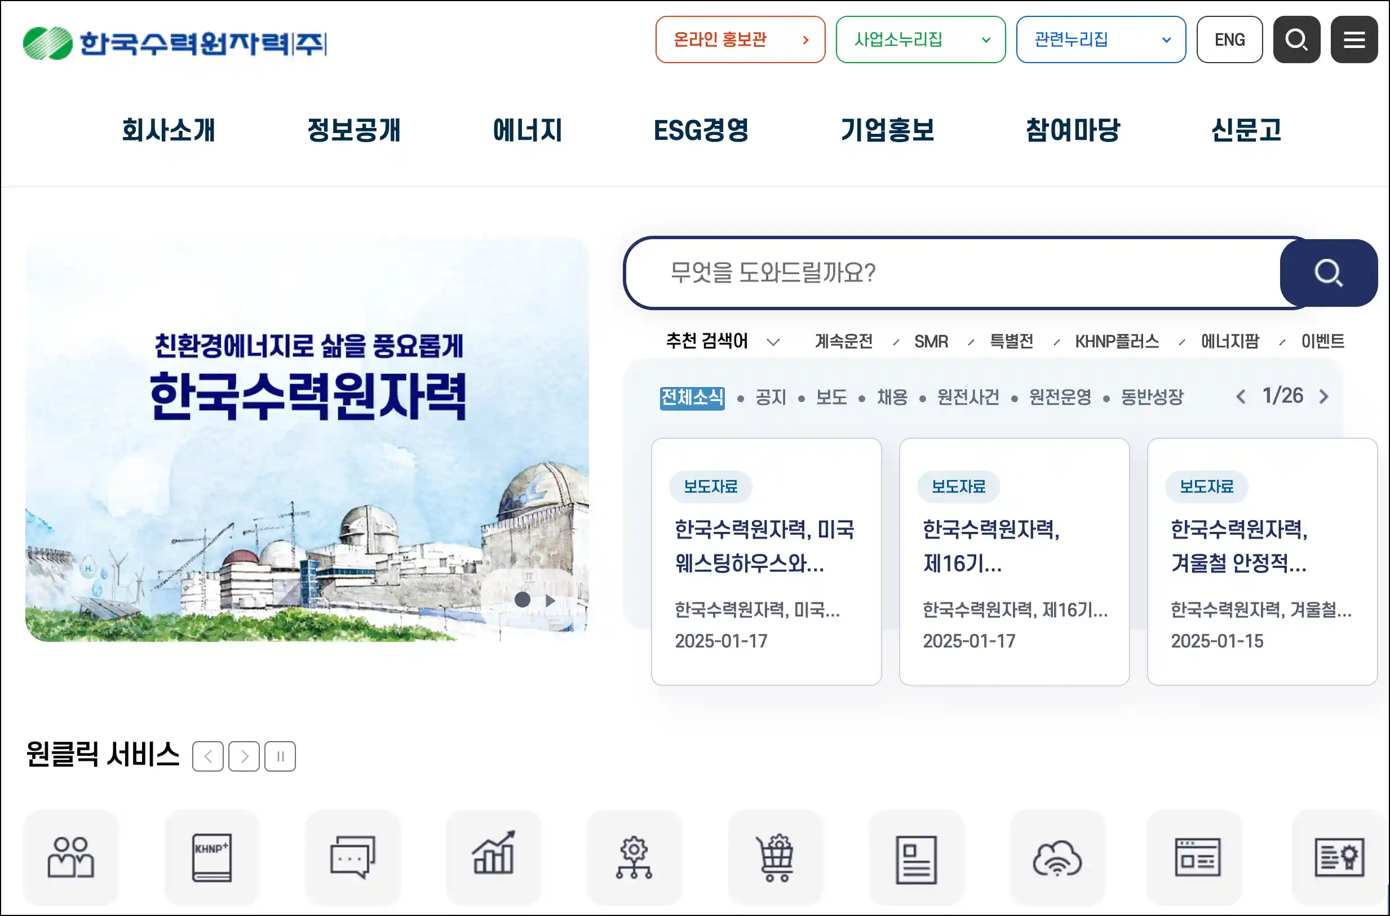Open news card about 미국 웨스팅하우스와
The width and height of the screenshot is (1390, 916).
pos(766,562)
